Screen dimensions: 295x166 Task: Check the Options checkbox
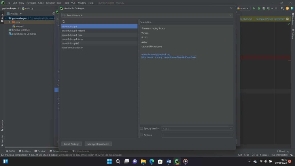click(141, 135)
